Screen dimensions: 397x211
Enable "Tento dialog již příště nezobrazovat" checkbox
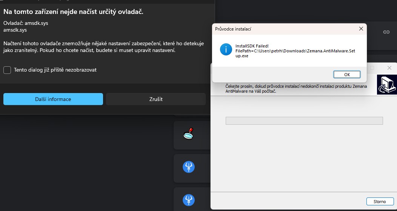point(7,70)
